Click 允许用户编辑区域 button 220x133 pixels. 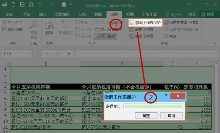[x=181, y=29]
